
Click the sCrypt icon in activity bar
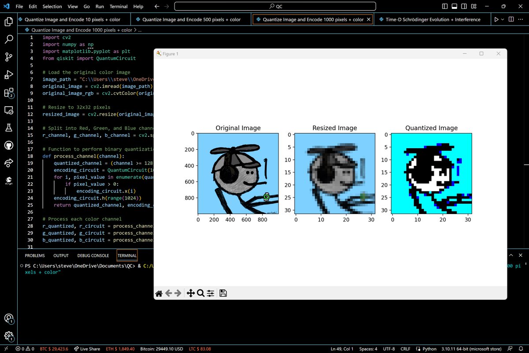click(x=9, y=180)
